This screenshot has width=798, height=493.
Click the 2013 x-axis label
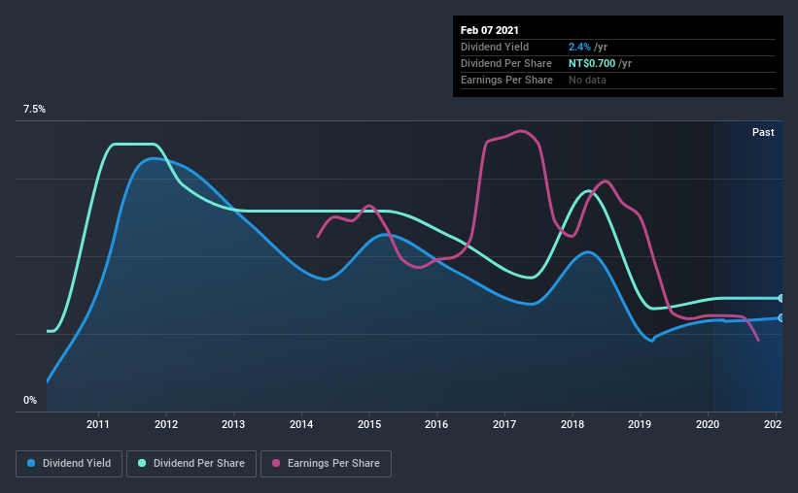pos(233,424)
